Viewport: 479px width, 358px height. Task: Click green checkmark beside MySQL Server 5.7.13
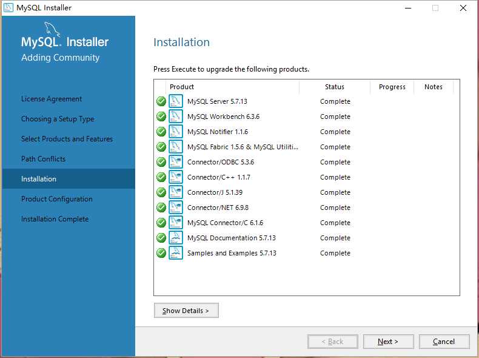point(161,101)
